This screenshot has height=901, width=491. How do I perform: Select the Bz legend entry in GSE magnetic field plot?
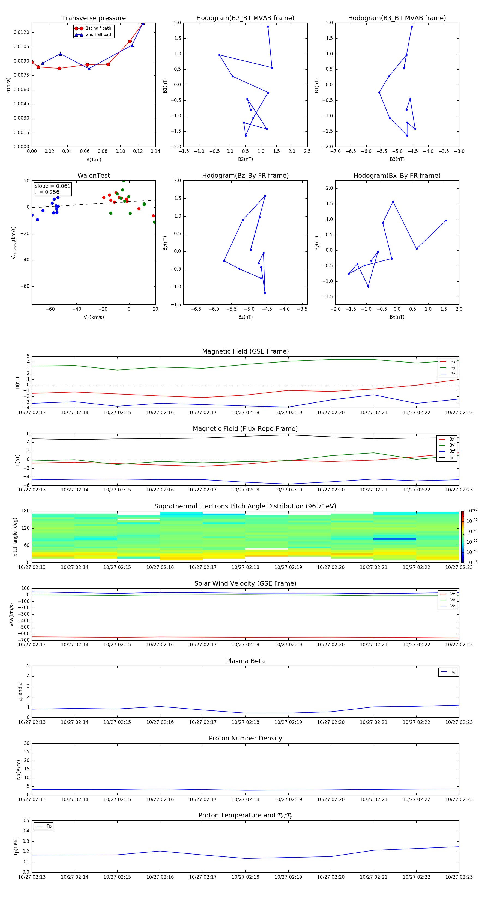pos(448,374)
